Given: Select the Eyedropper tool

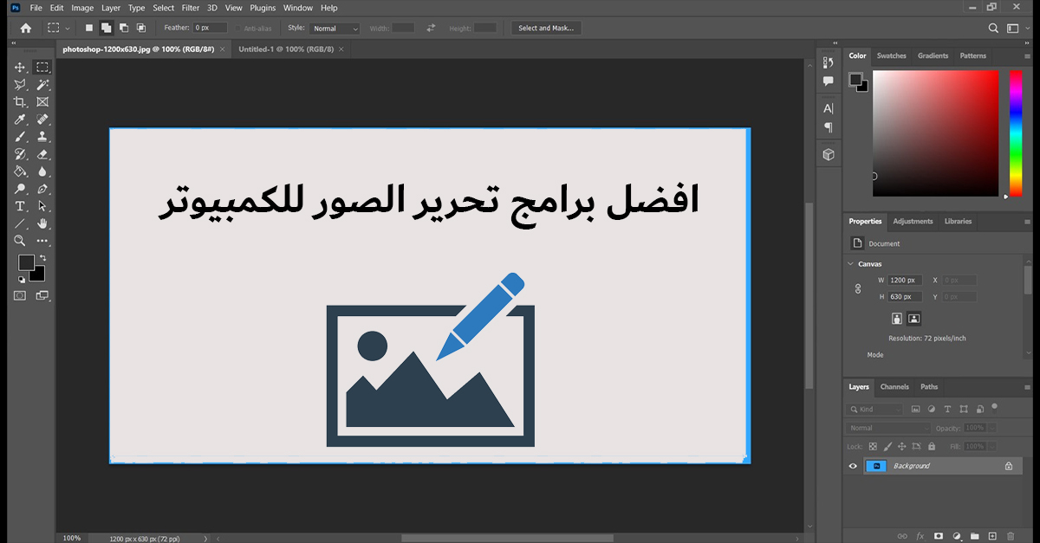Looking at the screenshot, I should point(20,120).
